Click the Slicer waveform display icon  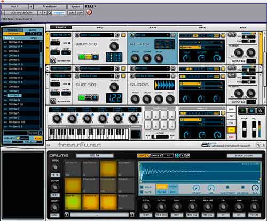[164, 85]
